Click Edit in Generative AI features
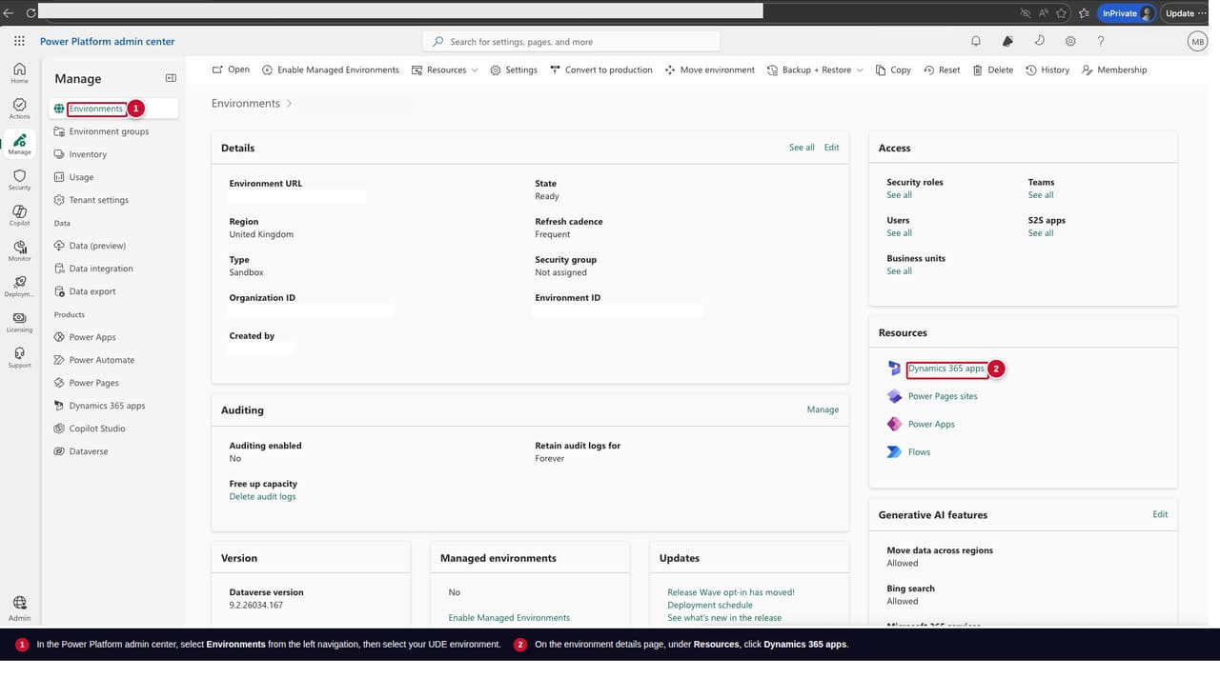Viewport: 1220px width, 698px height. pos(1160,514)
